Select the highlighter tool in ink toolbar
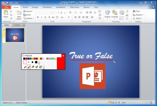 point(29,67)
